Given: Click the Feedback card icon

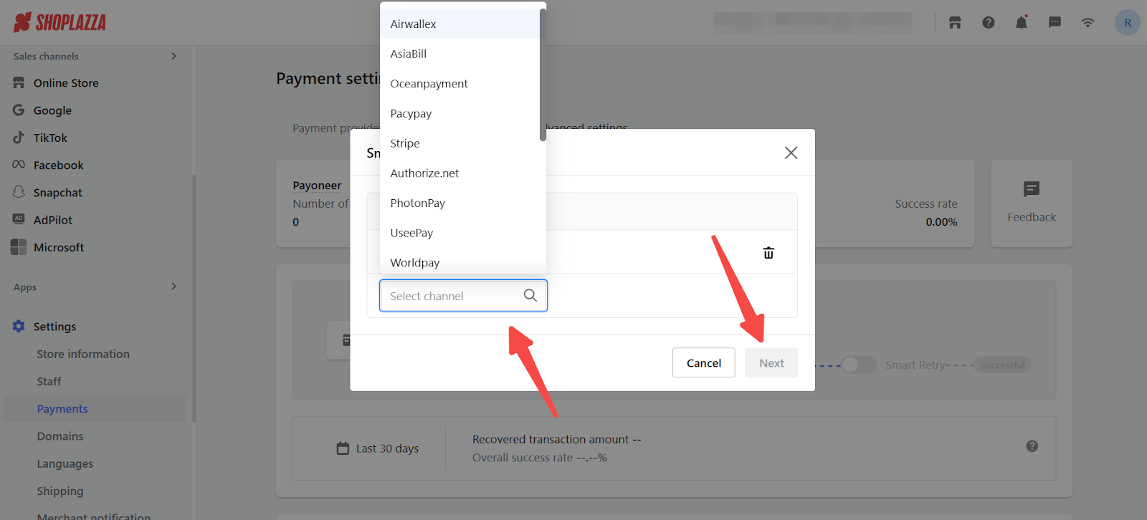Looking at the screenshot, I should (x=1032, y=189).
